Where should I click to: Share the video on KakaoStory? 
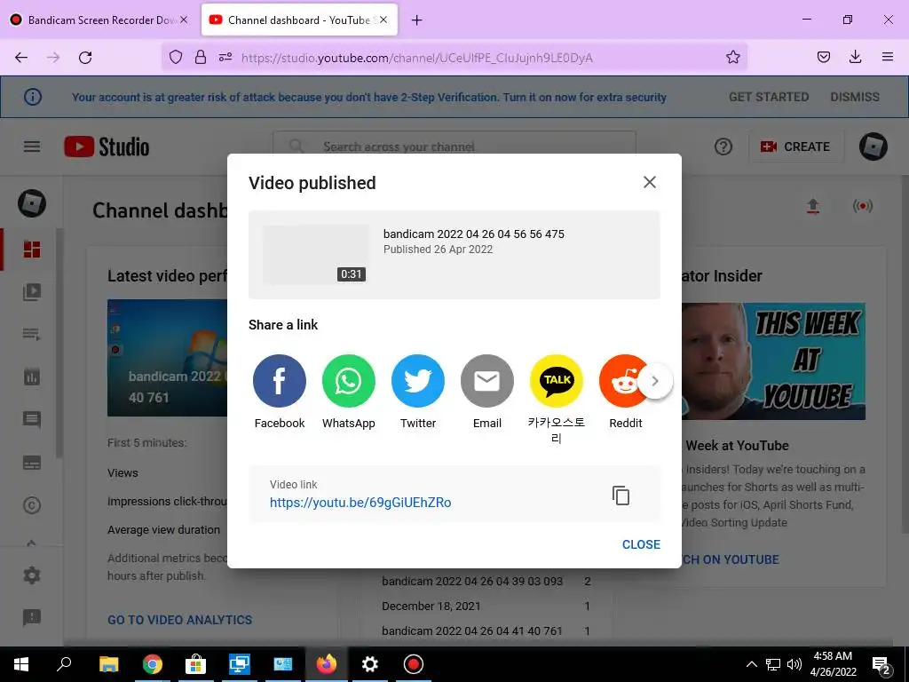(557, 381)
